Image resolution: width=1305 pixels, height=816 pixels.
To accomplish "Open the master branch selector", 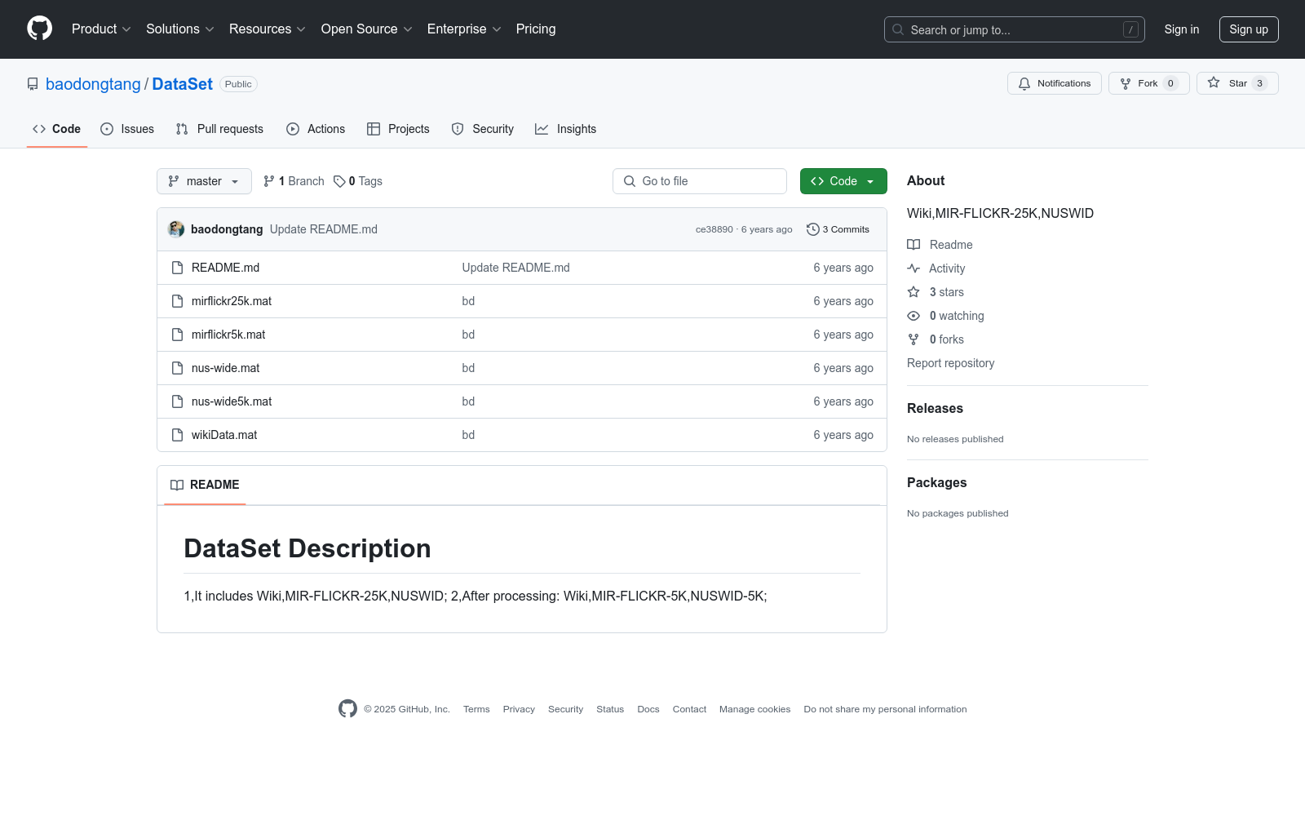I will [x=204, y=181].
